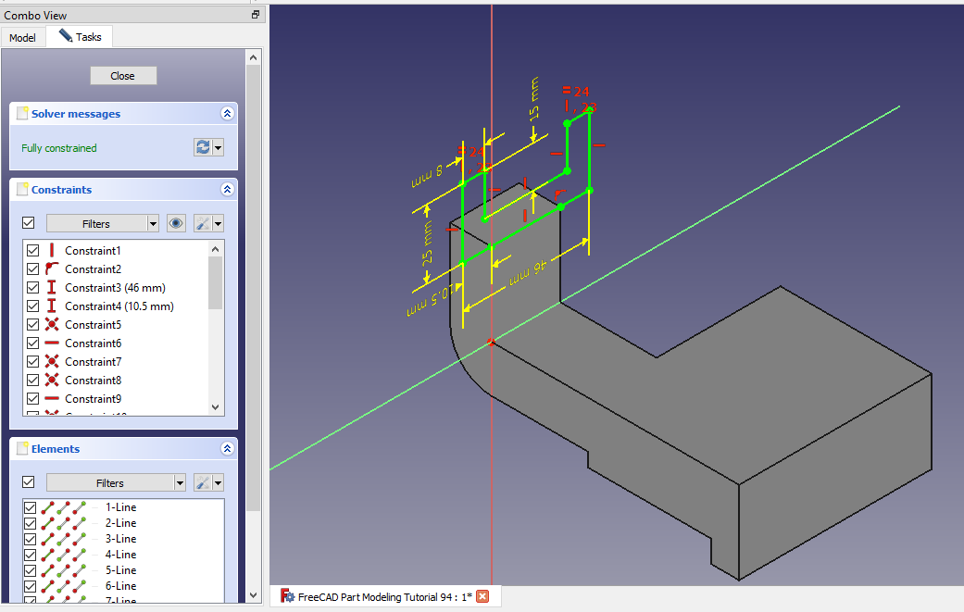Viewport: 964px width, 612px height.
Task: Toggle constraint visibility eye icon
Action: [x=176, y=223]
